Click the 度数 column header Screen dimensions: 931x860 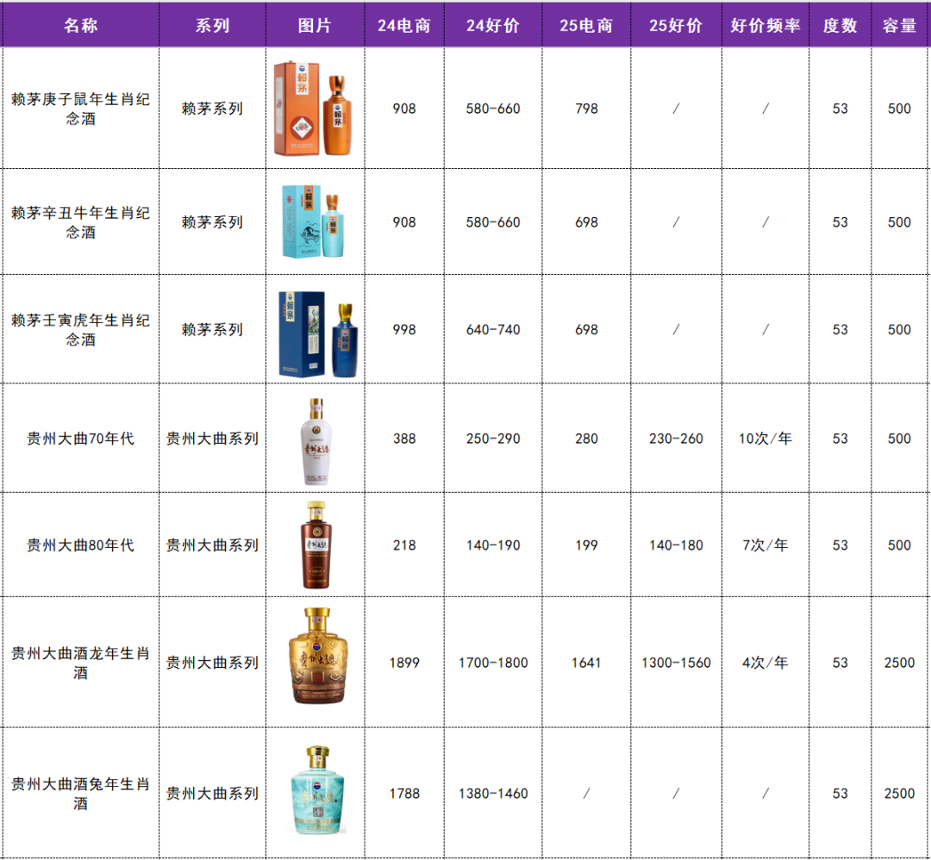pos(840,25)
